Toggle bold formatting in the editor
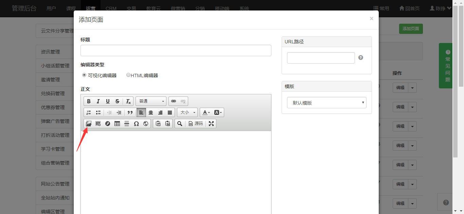This screenshot has width=464, height=214. [x=89, y=101]
